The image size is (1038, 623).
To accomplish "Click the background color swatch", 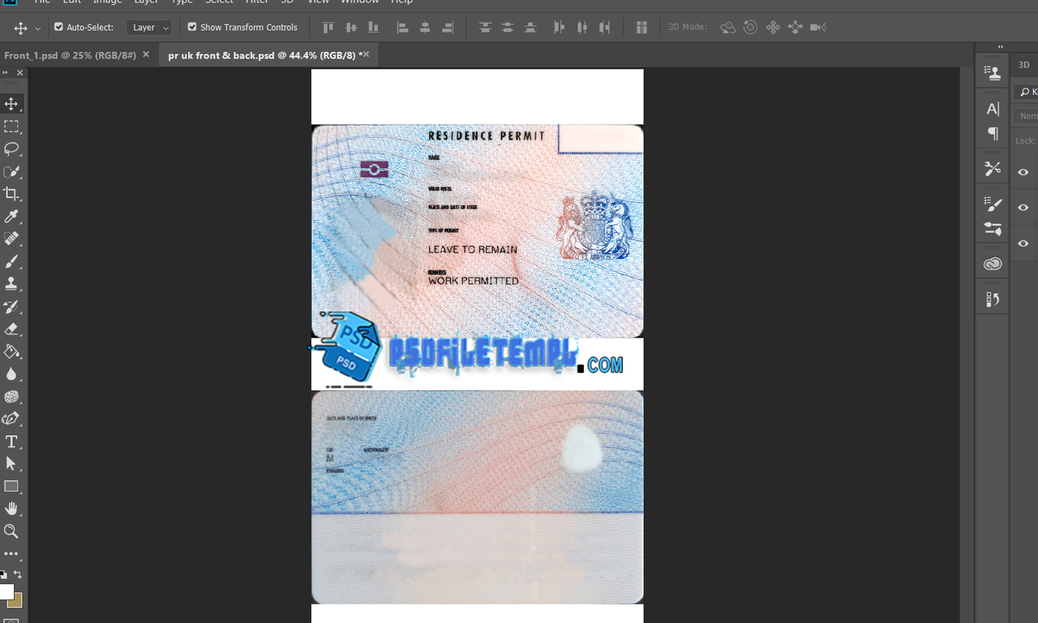I will pos(16,601).
